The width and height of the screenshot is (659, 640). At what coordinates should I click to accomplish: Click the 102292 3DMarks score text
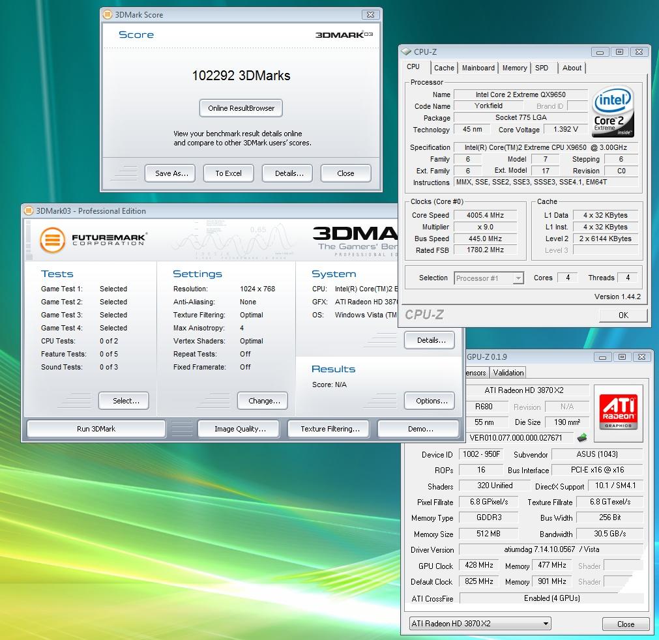tap(241, 76)
